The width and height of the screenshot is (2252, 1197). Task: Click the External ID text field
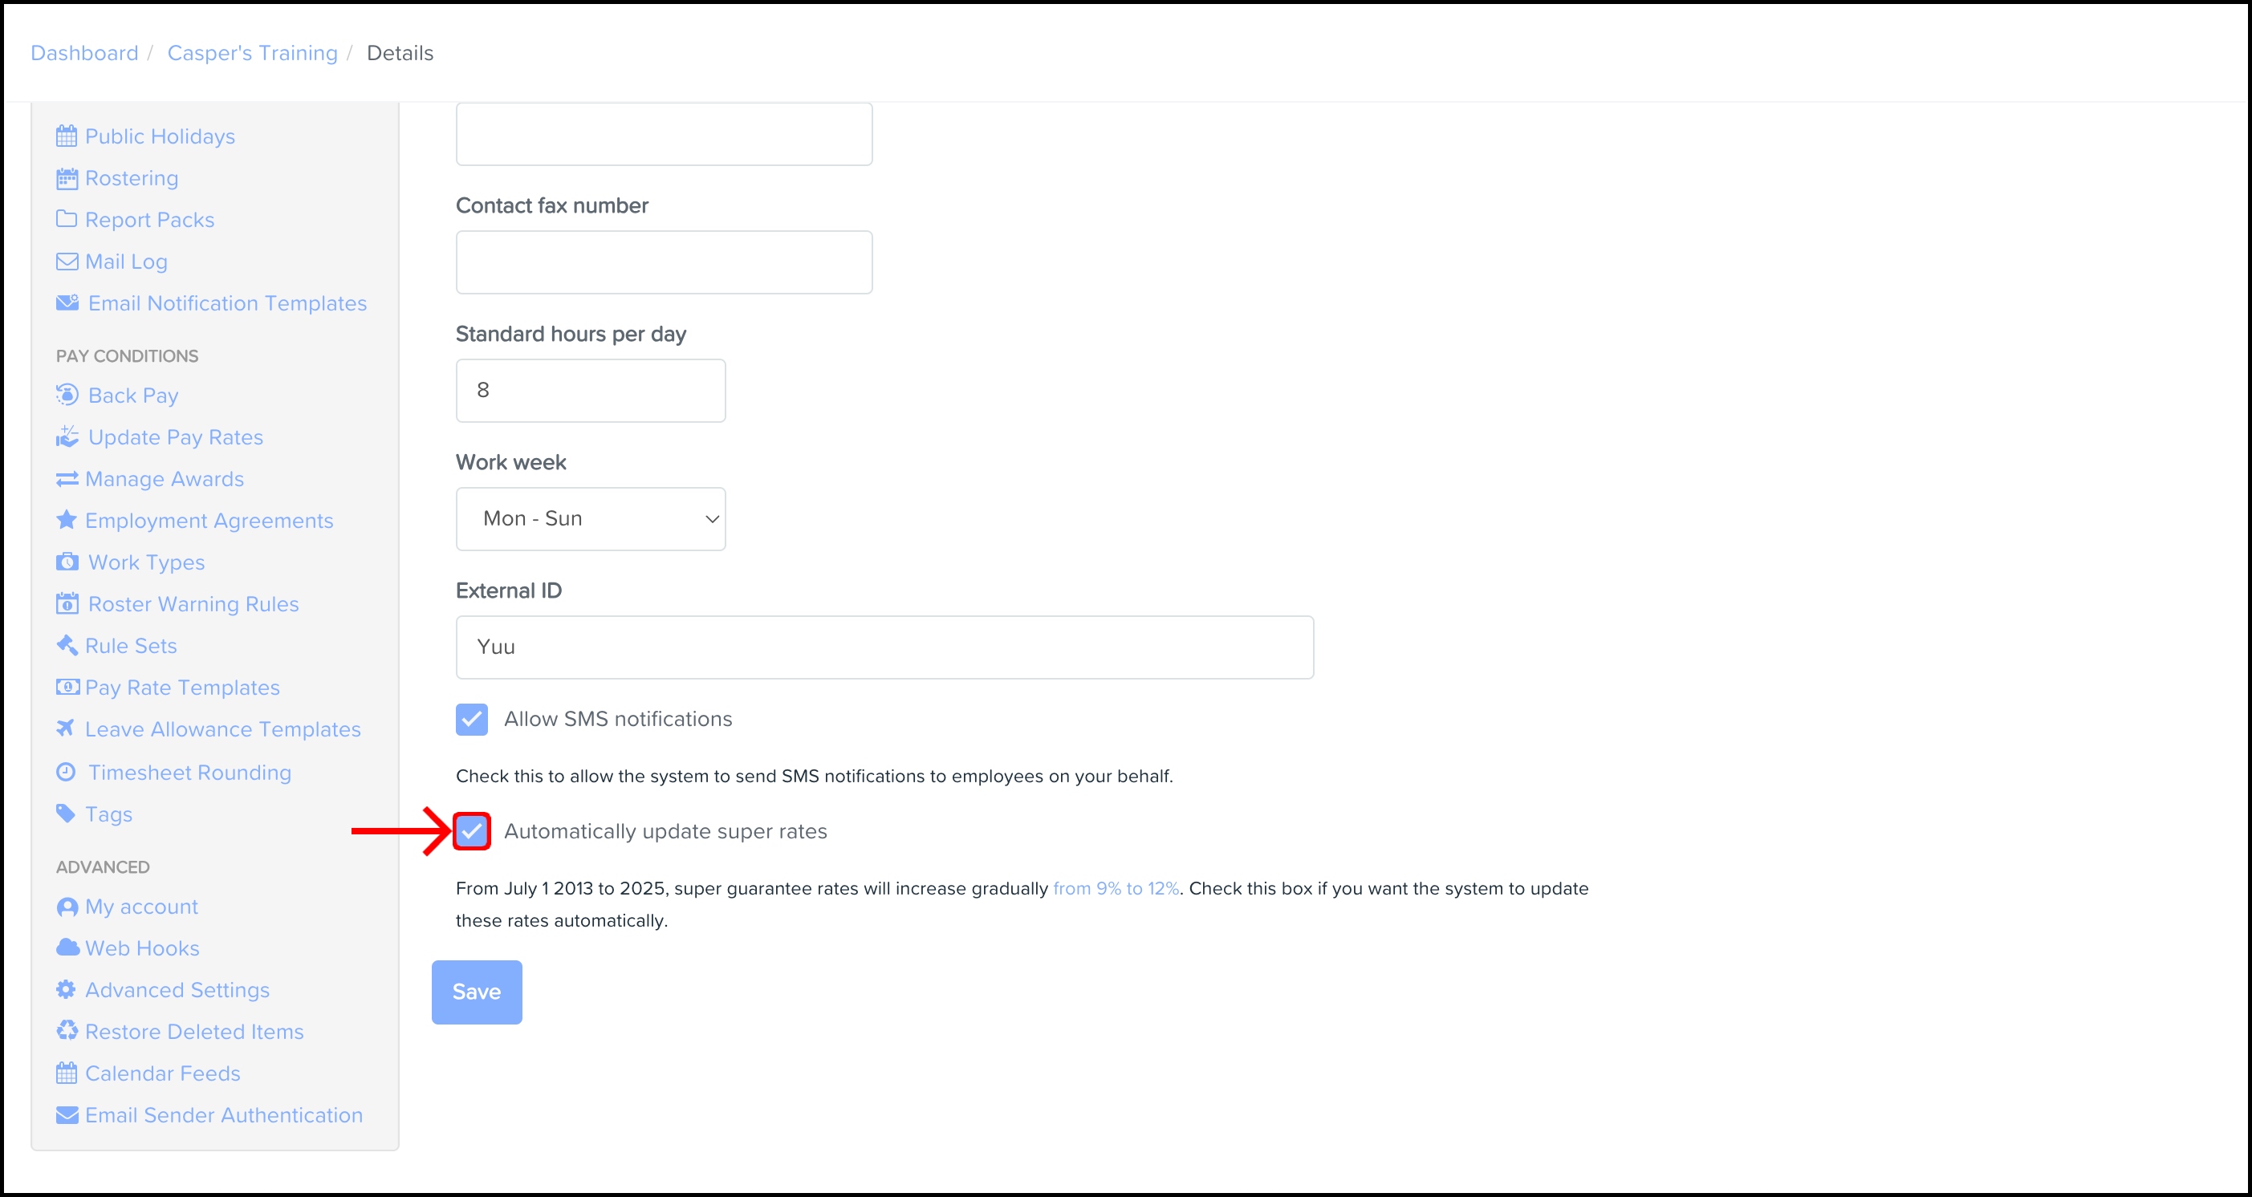point(884,647)
